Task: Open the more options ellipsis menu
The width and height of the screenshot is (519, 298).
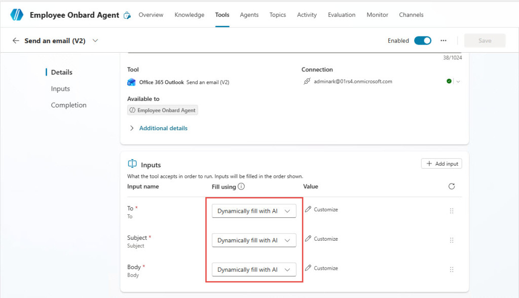Action: (x=443, y=41)
